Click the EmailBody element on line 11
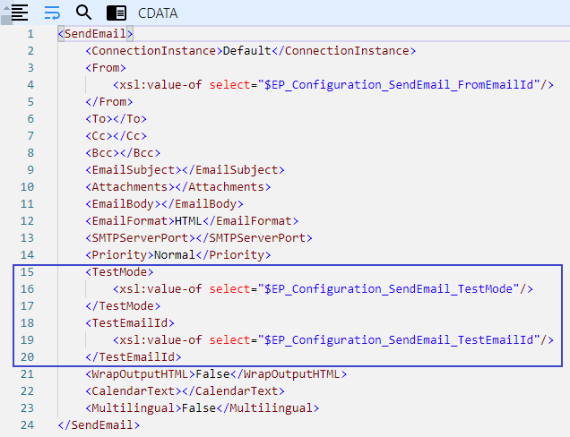570x437 pixels. pos(164,204)
